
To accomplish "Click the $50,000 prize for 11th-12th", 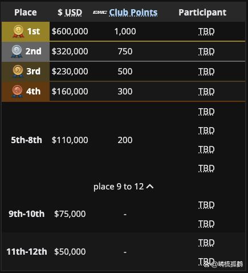I will point(70,251).
